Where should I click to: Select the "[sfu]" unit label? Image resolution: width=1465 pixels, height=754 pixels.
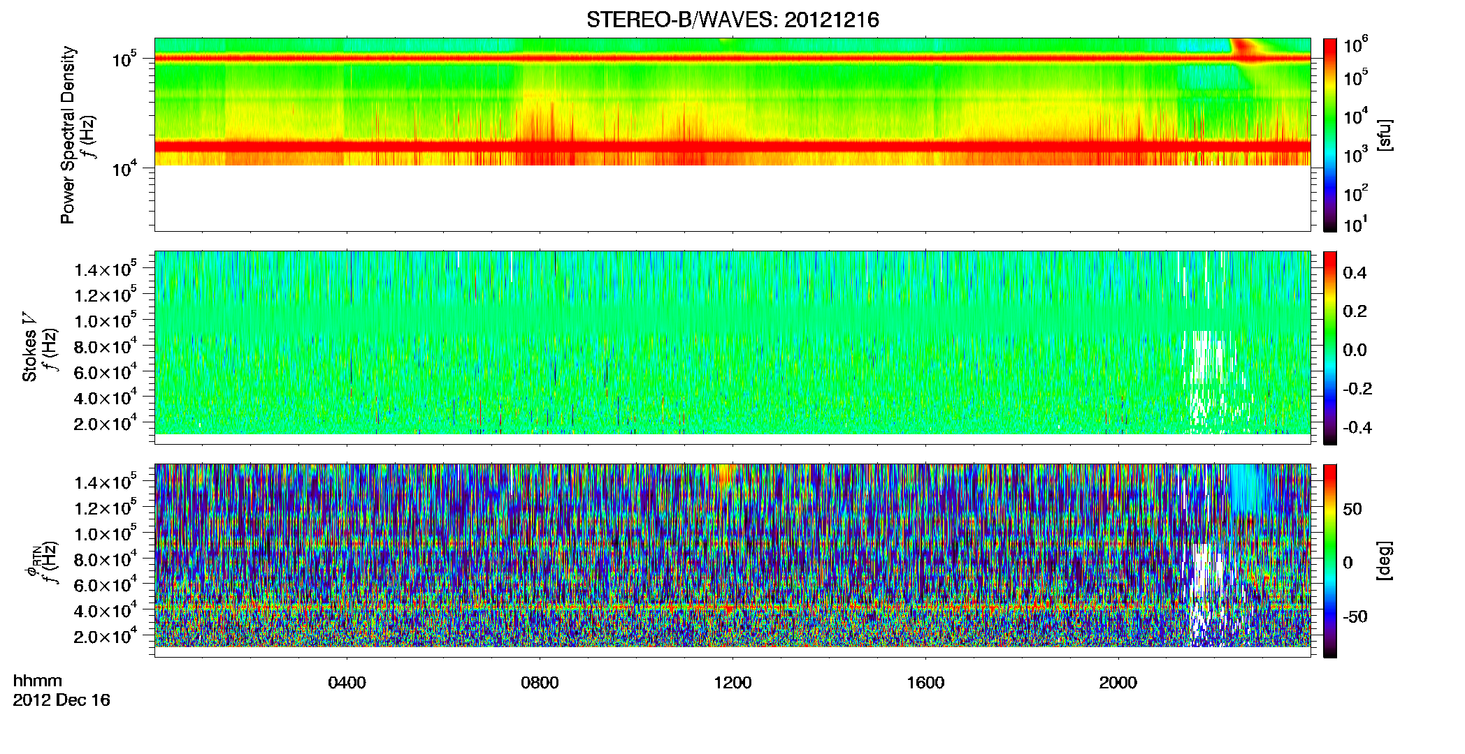[1385, 135]
